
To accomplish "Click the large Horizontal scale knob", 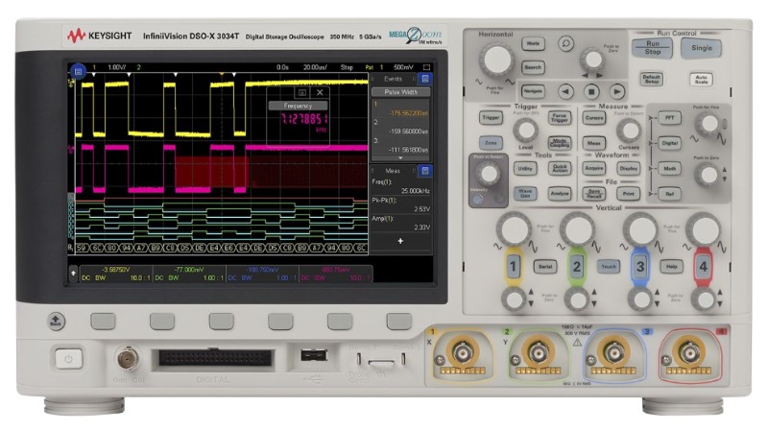I will [497, 60].
